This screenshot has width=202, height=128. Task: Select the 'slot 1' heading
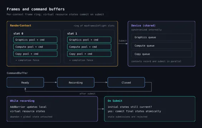[72, 33]
